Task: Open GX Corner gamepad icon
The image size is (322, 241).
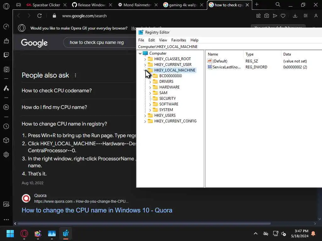Action: 19,5
